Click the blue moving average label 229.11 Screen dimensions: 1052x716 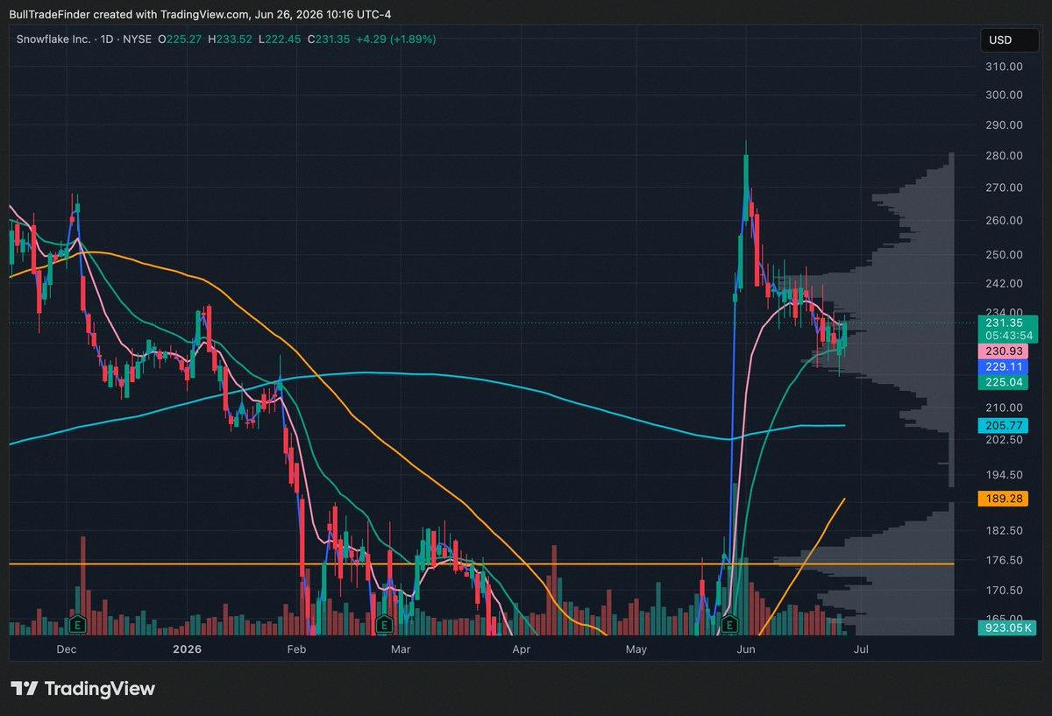(1005, 366)
